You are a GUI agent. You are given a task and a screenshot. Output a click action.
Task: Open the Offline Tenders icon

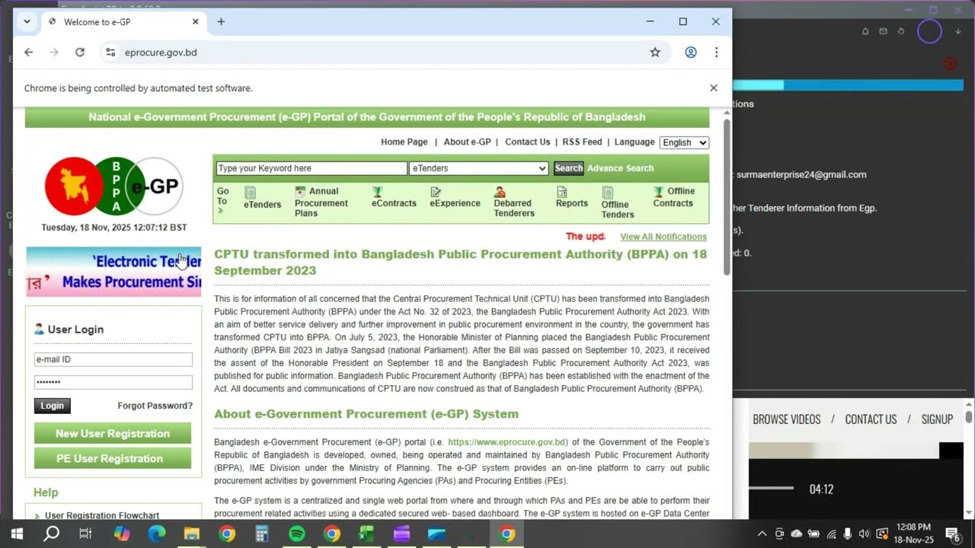[607, 193]
